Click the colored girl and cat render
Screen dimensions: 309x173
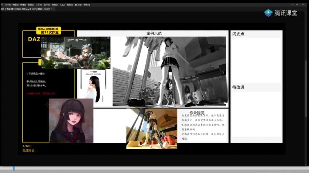tap(152, 129)
